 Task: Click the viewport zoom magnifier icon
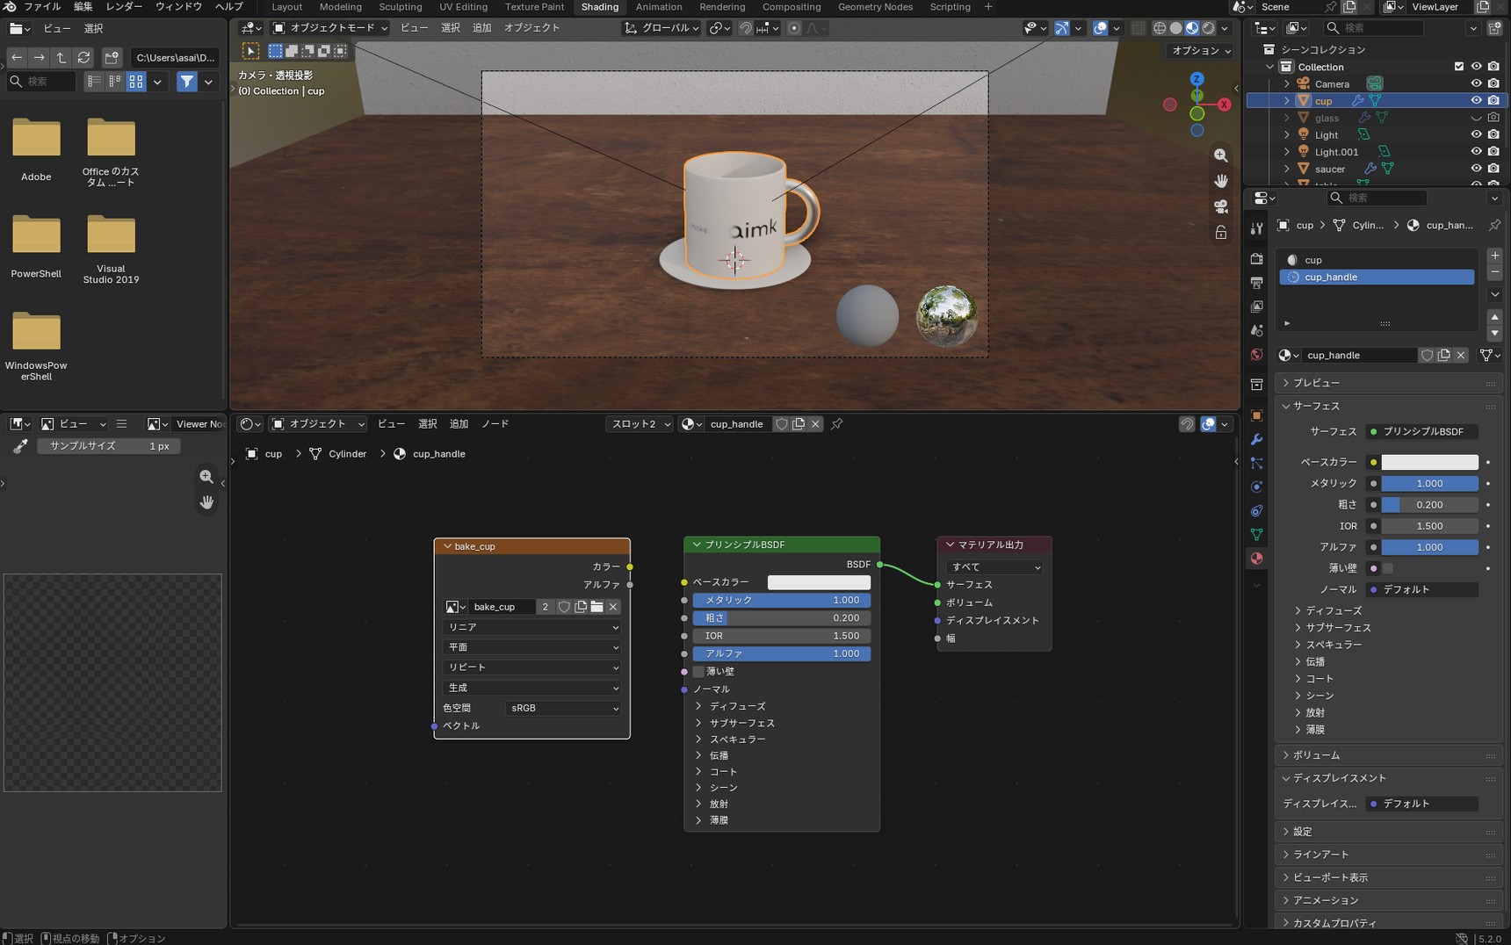1220,155
